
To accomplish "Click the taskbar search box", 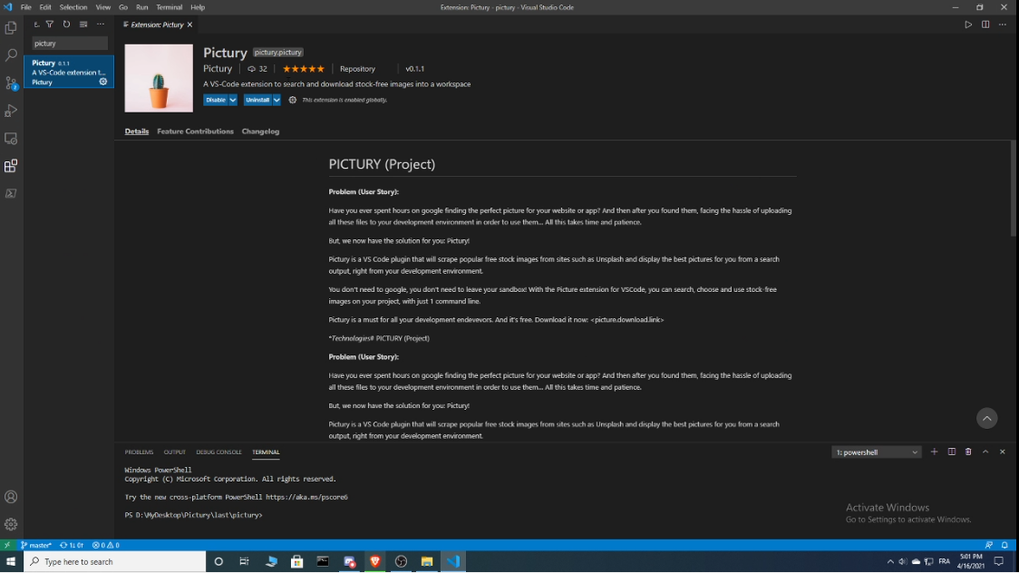I will [x=115, y=561].
